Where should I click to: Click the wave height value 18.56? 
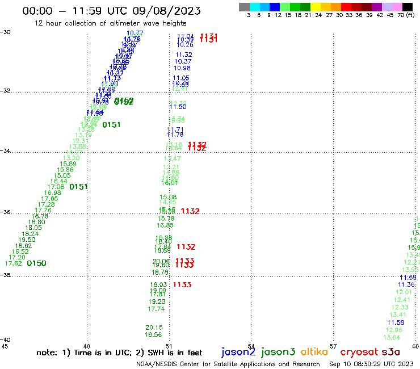[x=153, y=334]
